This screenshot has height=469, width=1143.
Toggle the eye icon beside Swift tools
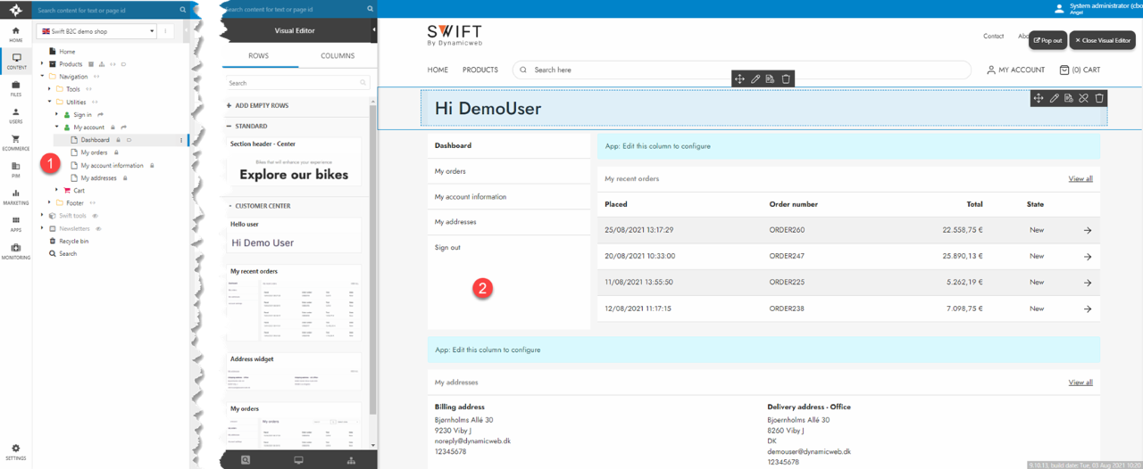(96, 216)
